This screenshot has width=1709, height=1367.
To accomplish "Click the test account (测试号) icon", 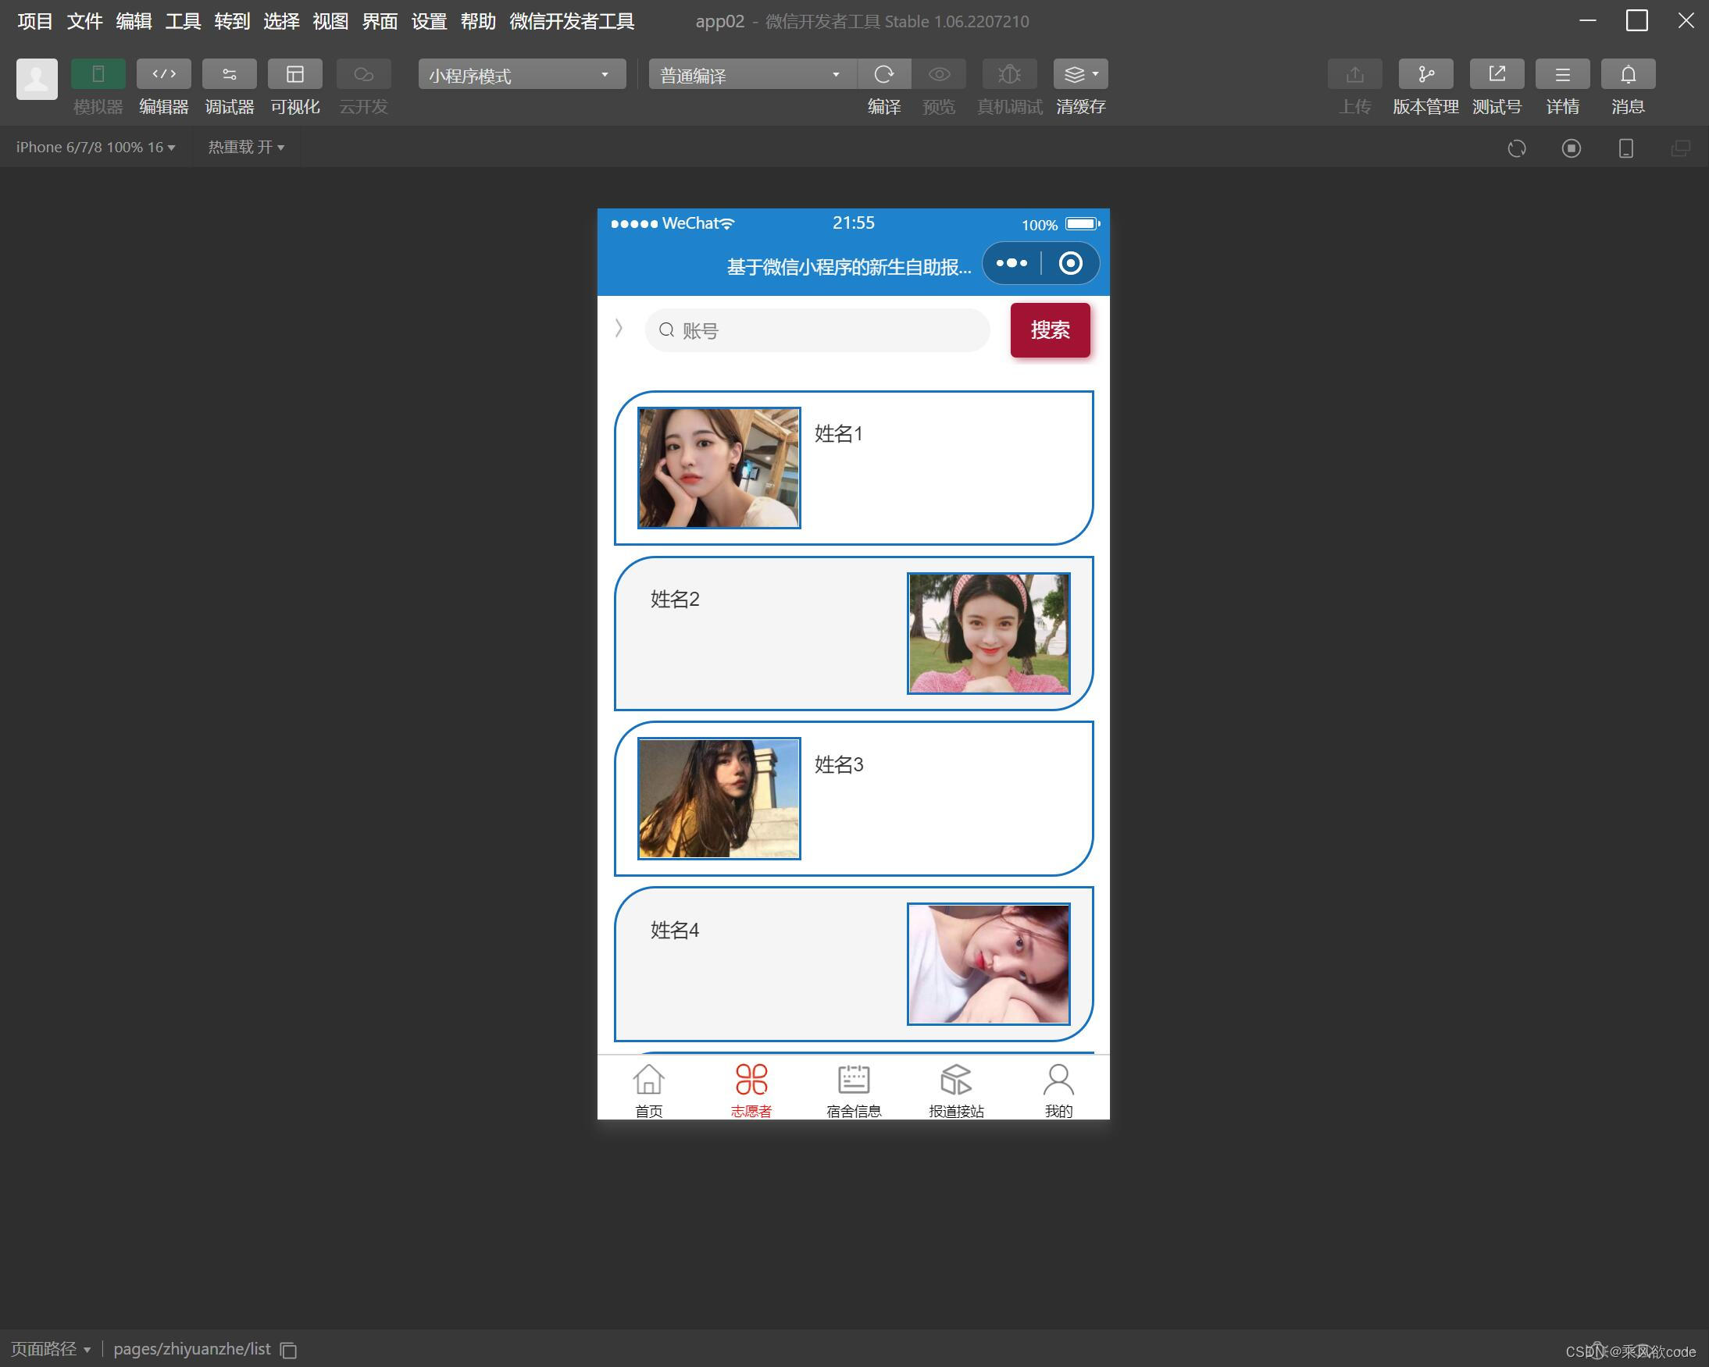I will pos(1496,74).
